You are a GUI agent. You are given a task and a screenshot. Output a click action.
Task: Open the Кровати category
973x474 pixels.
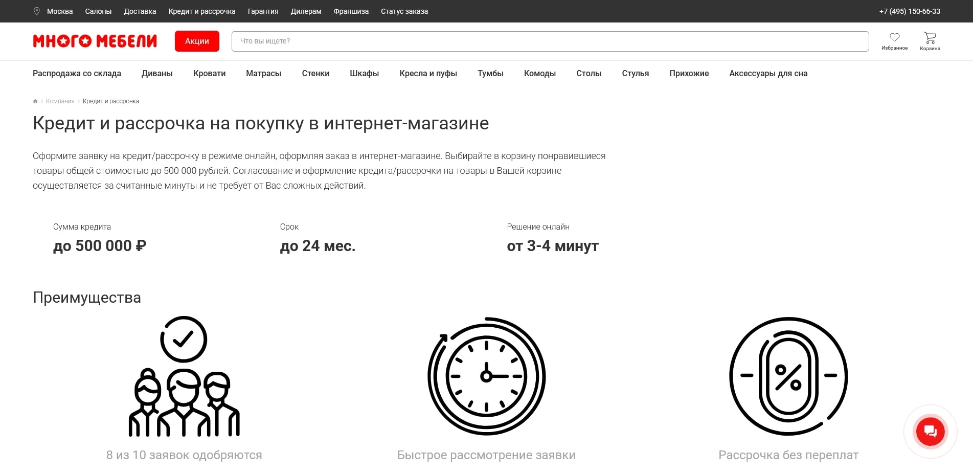coord(209,73)
